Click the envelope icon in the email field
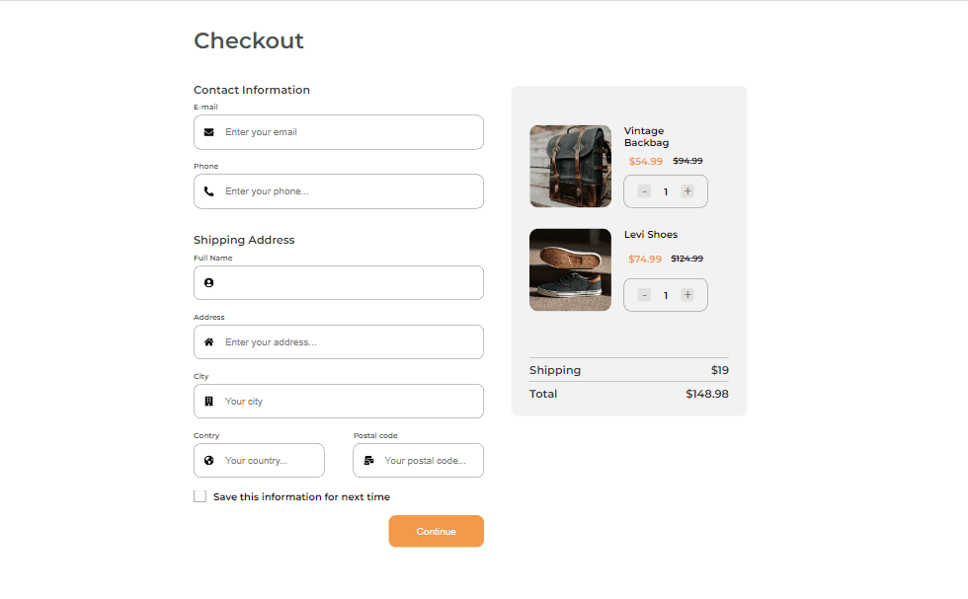 click(208, 132)
